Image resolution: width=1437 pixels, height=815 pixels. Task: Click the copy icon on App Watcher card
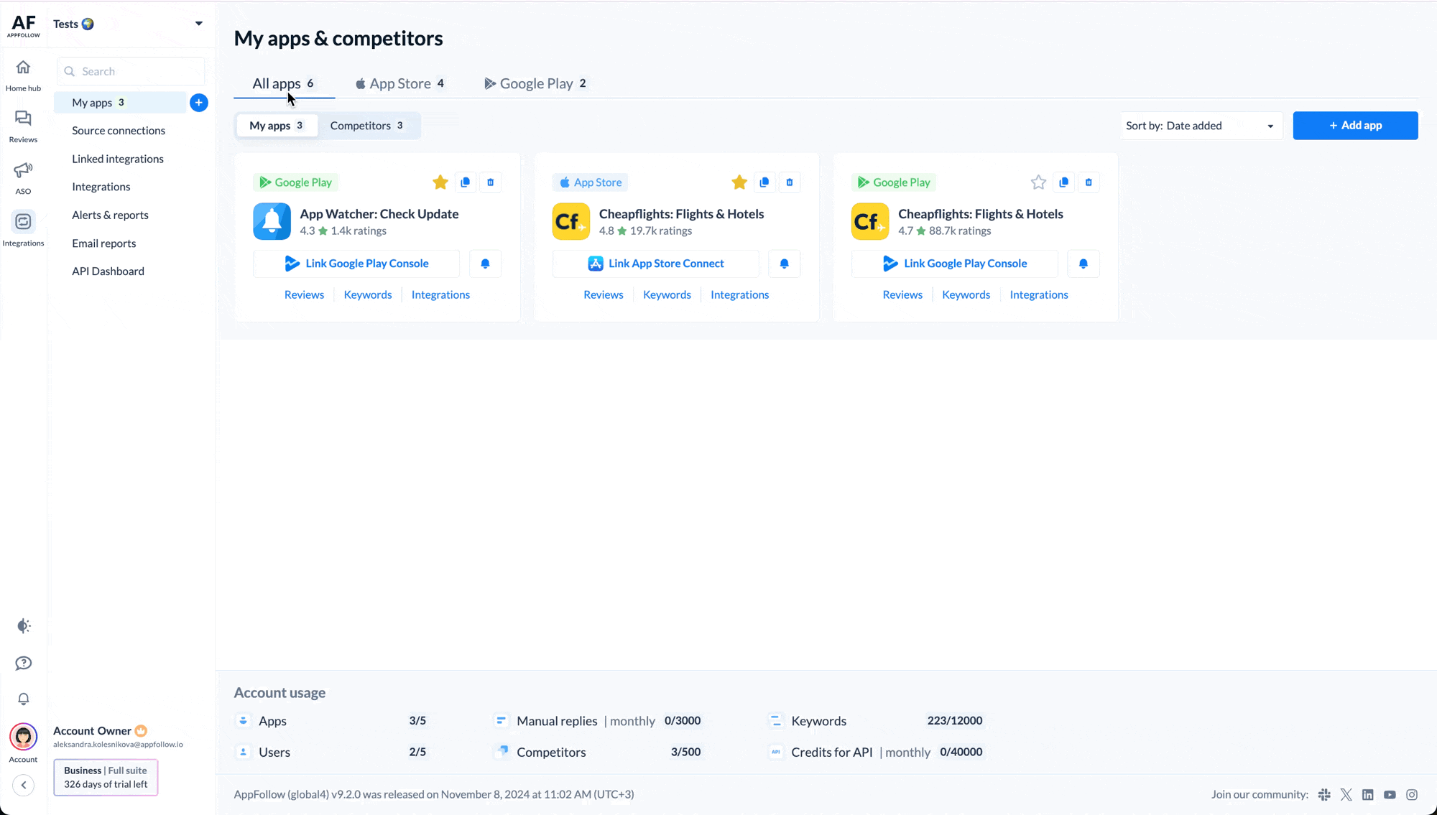point(466,182)
